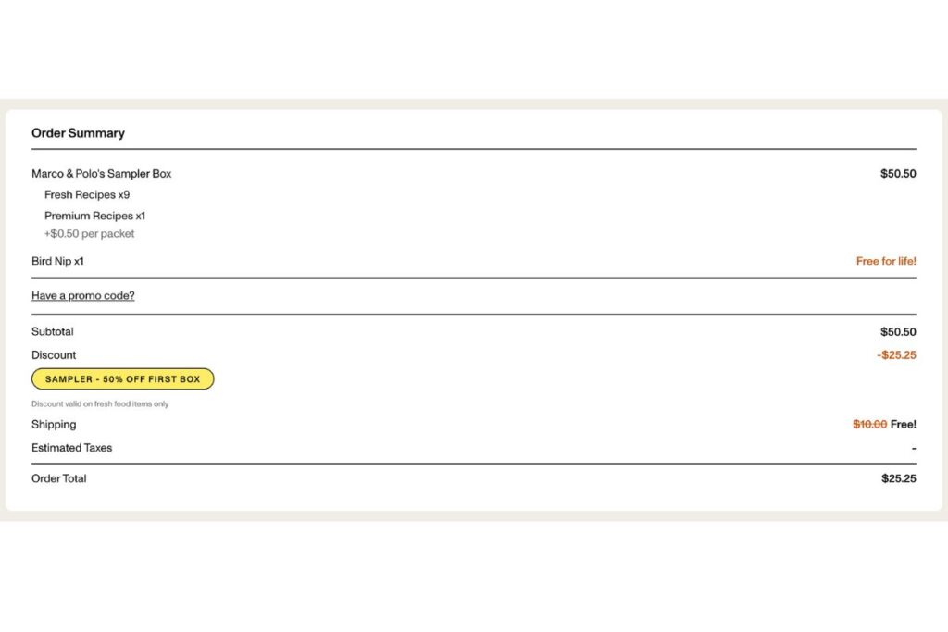Click the SAMPLER 50% OFF FIRST BOX badge

click(x=122, y=379)
